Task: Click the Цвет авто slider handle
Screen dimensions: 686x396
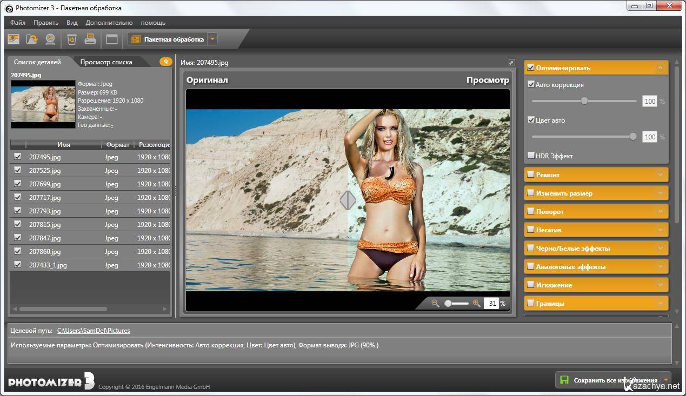Action: [x=633, y=137]
